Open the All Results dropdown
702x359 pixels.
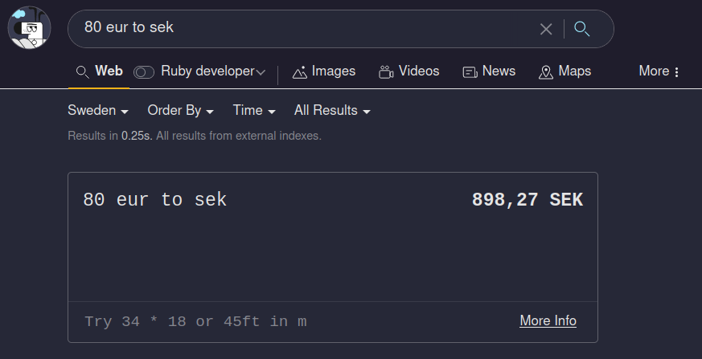point(332,110)
